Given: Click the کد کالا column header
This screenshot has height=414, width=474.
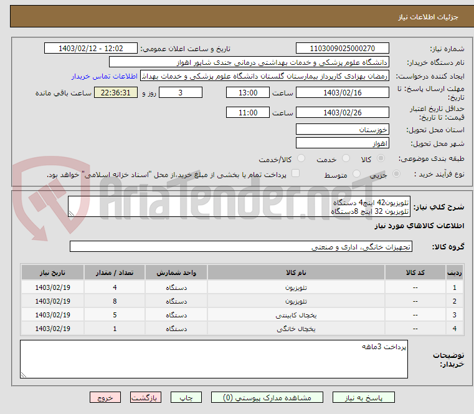Looking at the screenshot, I should tap(415, 272).
